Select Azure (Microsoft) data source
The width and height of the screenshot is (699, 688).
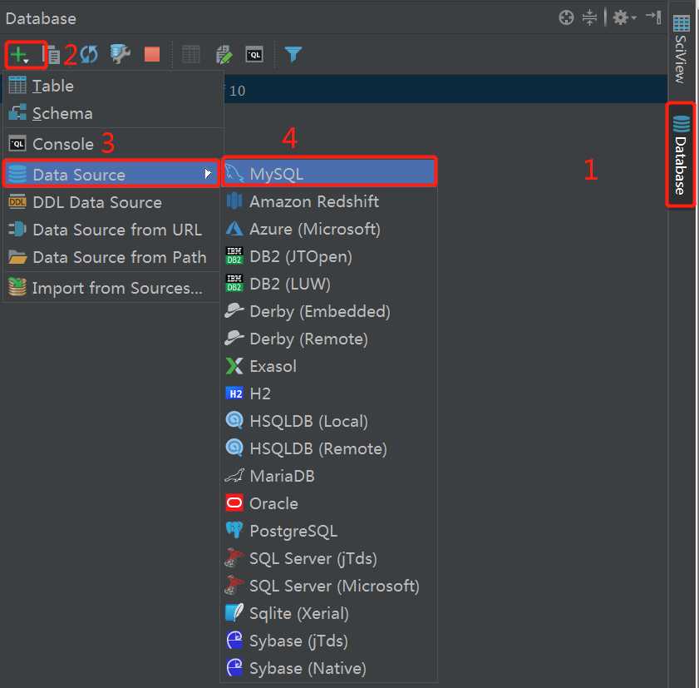pos(329,230)
